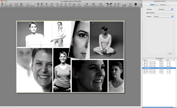This screenshot has width=177, height=108.
Task: Align Left using the alignment icon
Action: (x=58, y=5)
